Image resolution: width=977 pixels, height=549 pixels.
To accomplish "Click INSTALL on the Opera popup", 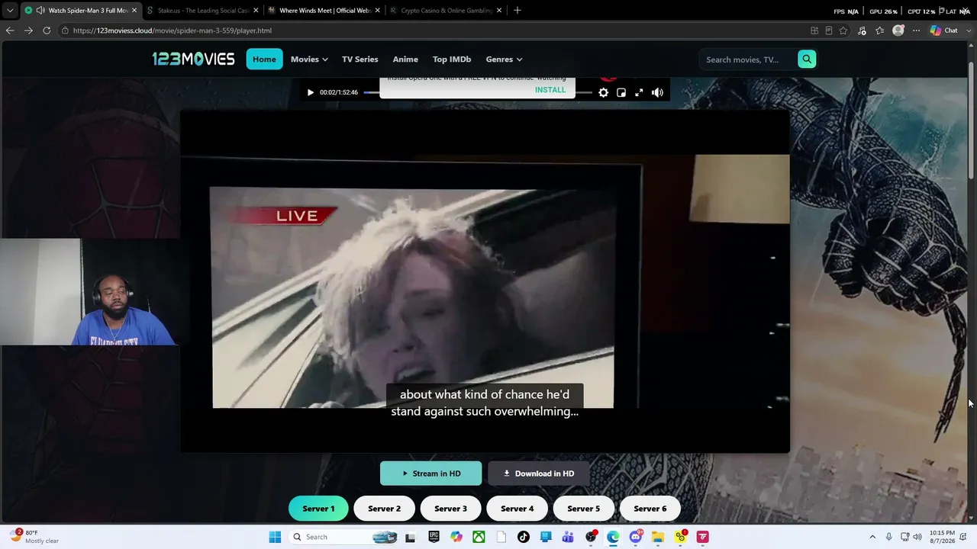I will 550,90.
